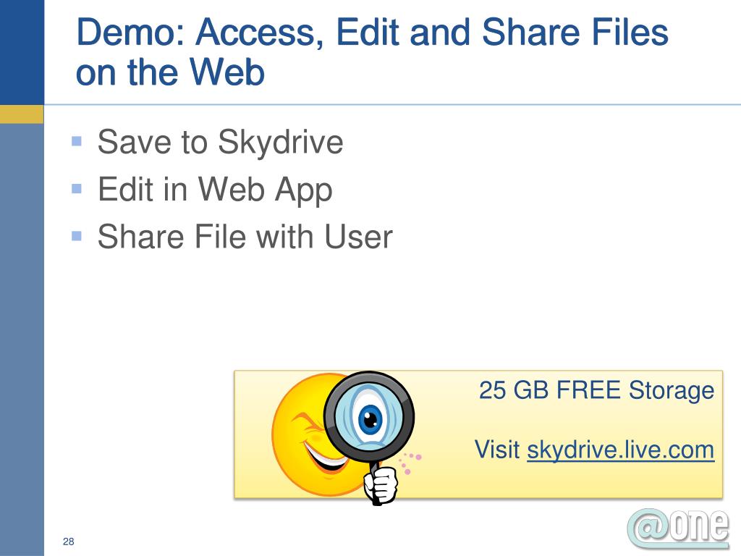Screen dimensions: 741x556
Task: Open the skydrive.live.com link
Action: [x=620, y=450]
